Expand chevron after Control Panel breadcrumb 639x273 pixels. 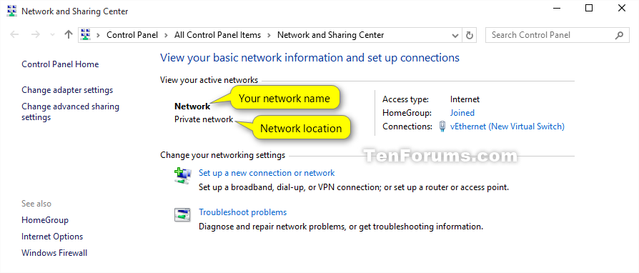click(167, 35)
